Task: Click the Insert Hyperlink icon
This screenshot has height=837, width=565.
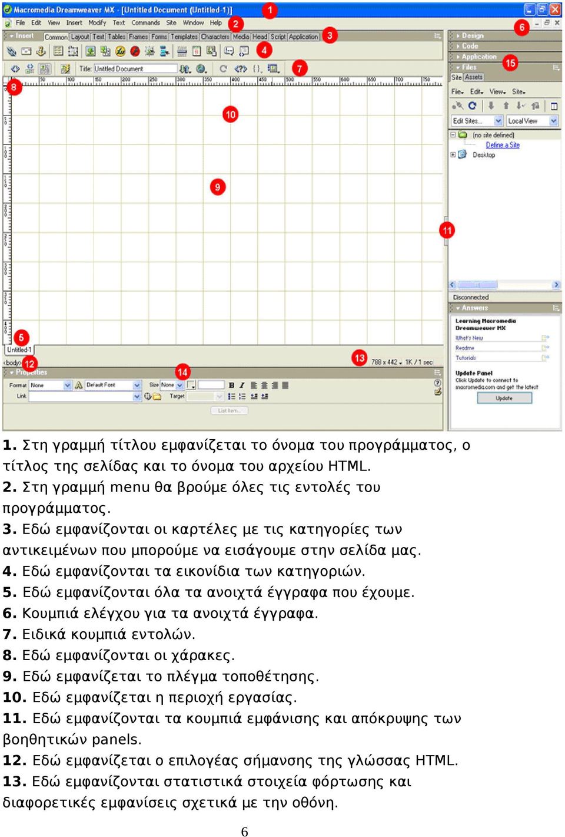Action: point(11,51)
